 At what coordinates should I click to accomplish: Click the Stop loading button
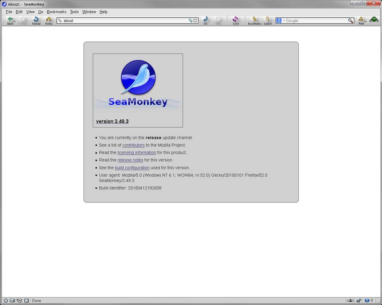click(218, 21)
